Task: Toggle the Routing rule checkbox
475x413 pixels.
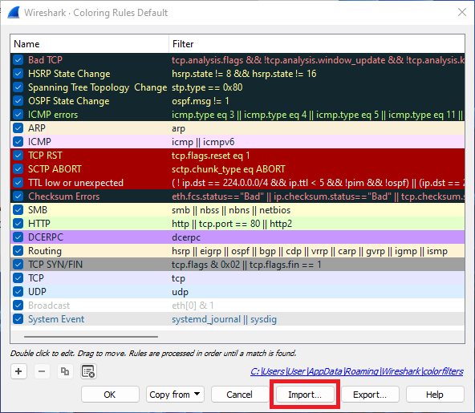Action: click(x=18, y=251)
